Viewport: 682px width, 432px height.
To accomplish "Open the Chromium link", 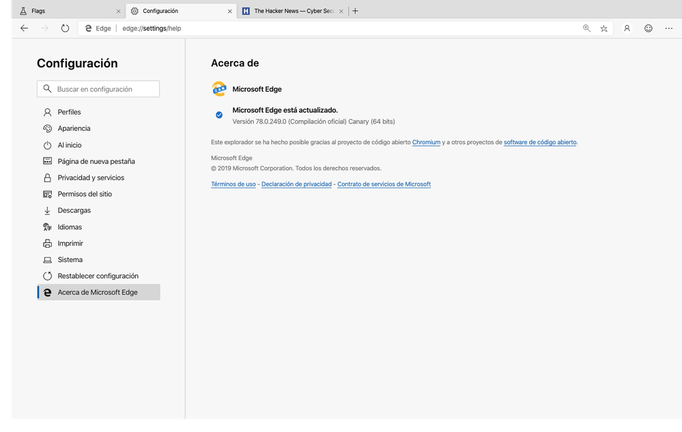I will point(426,142).
